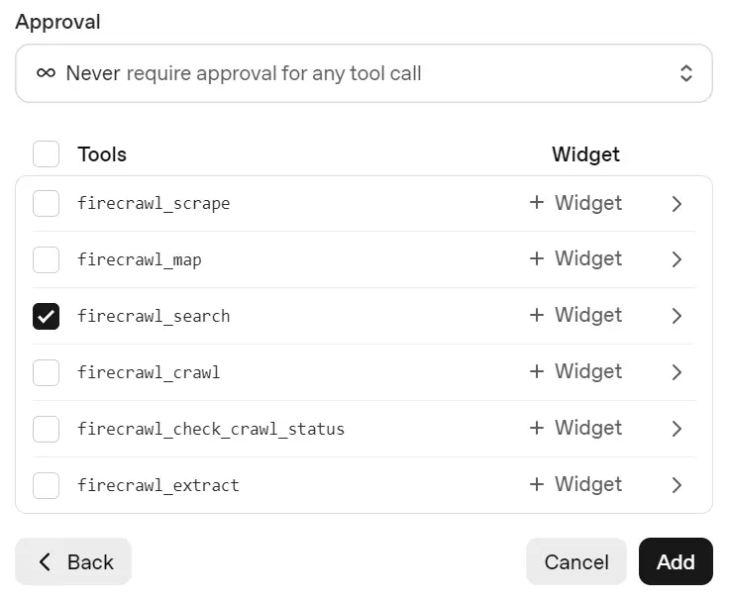Click the Back arrow icon
730x602 pixels.
(45, 562)
